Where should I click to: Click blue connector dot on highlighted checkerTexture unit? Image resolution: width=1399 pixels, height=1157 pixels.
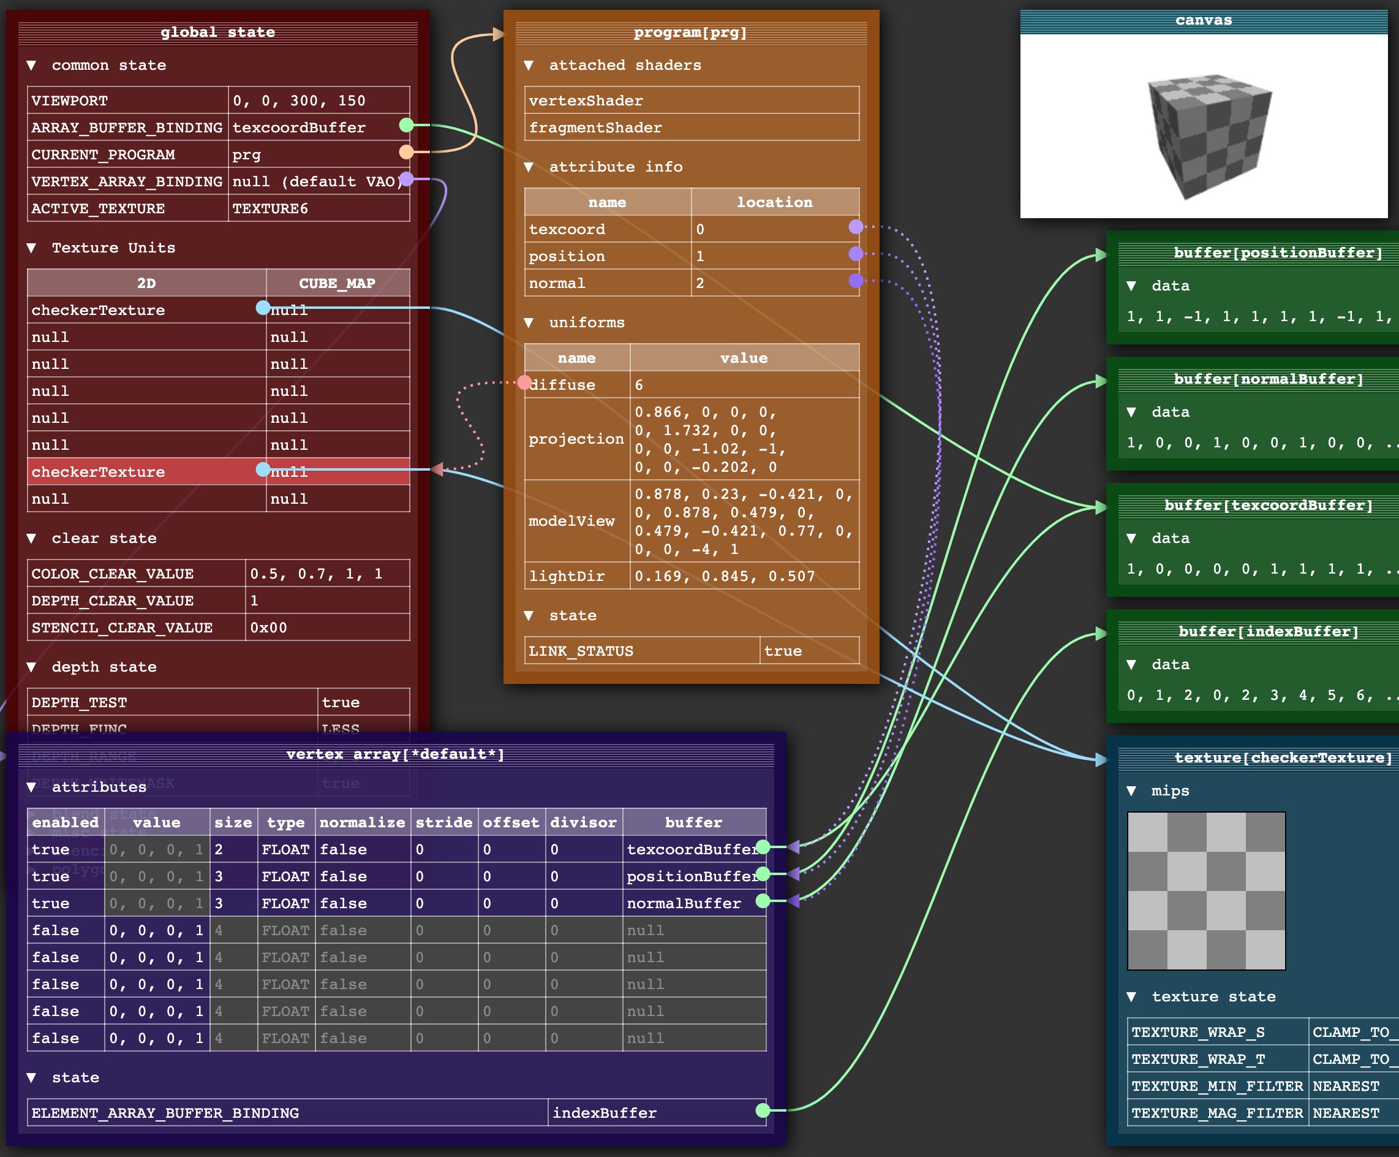[263, 469]
